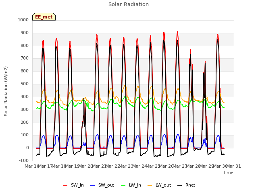Image resolution: width=258 pixels, height=193 pixels.
Task: Click the Mar 31 x-axis tick label
Action: tap(234, 166)
